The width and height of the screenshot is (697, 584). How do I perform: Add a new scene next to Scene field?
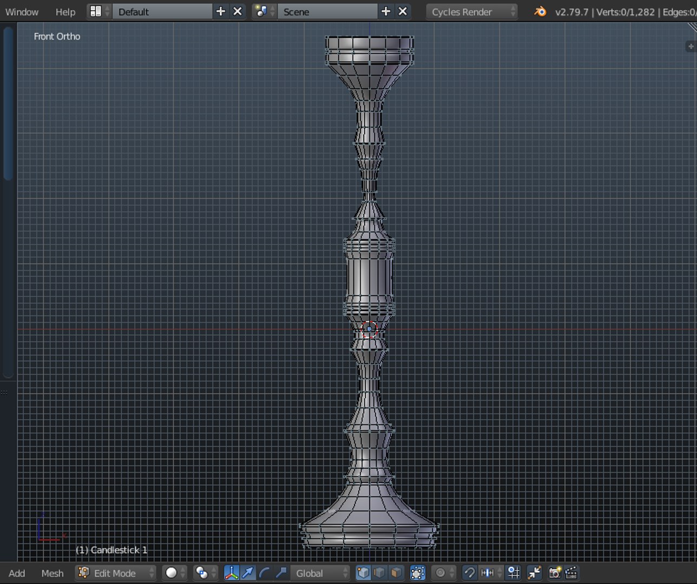[386, 11]
